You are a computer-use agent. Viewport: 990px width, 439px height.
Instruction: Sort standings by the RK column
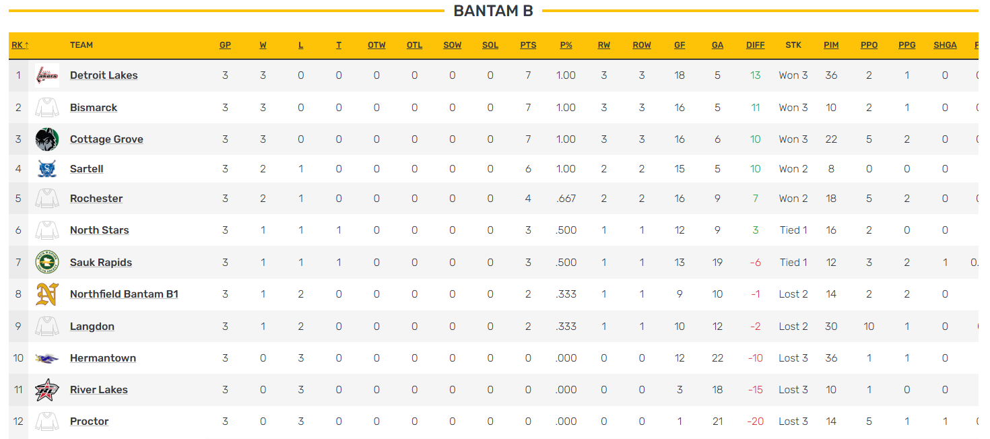(19, 45)
